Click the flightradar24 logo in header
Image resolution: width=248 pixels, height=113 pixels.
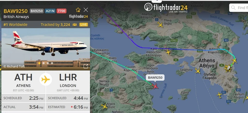click(x=166, y=7)
